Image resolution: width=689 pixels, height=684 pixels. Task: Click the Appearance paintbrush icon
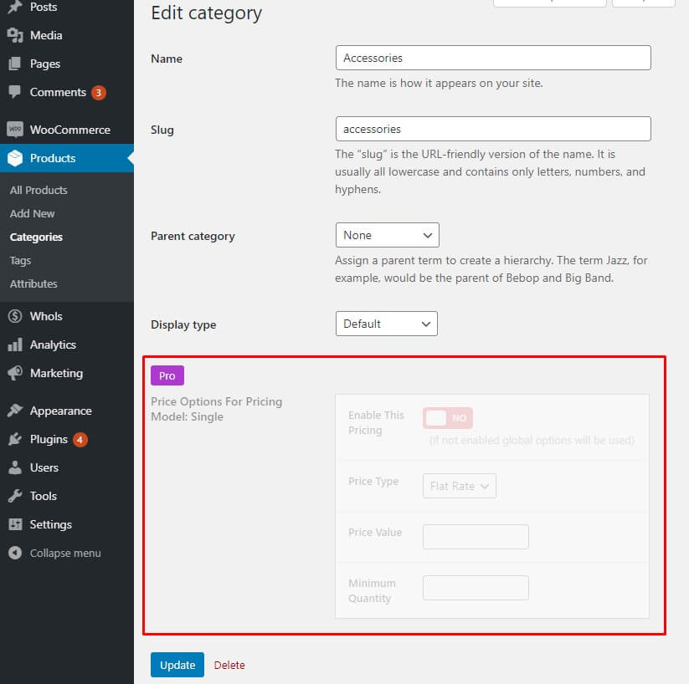point(15,411)
